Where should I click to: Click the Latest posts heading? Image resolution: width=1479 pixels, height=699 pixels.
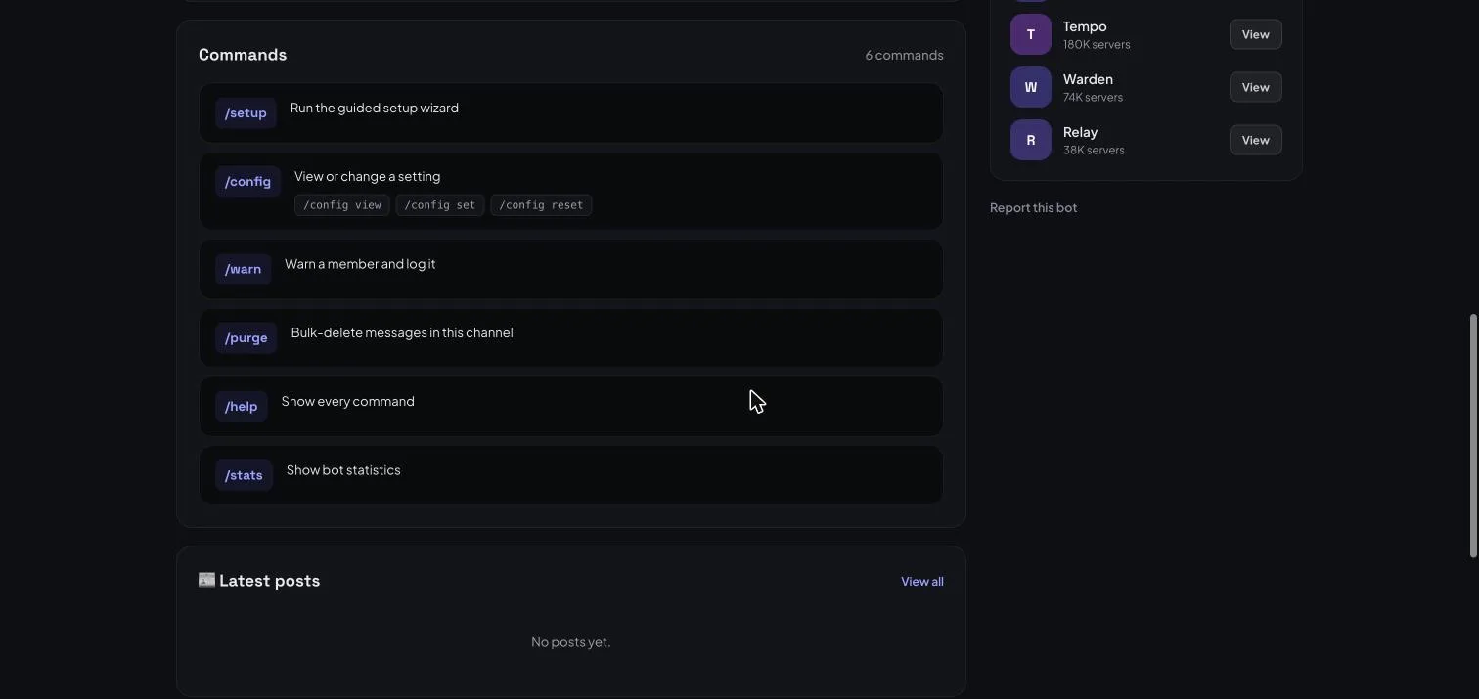tap(269, 580)
